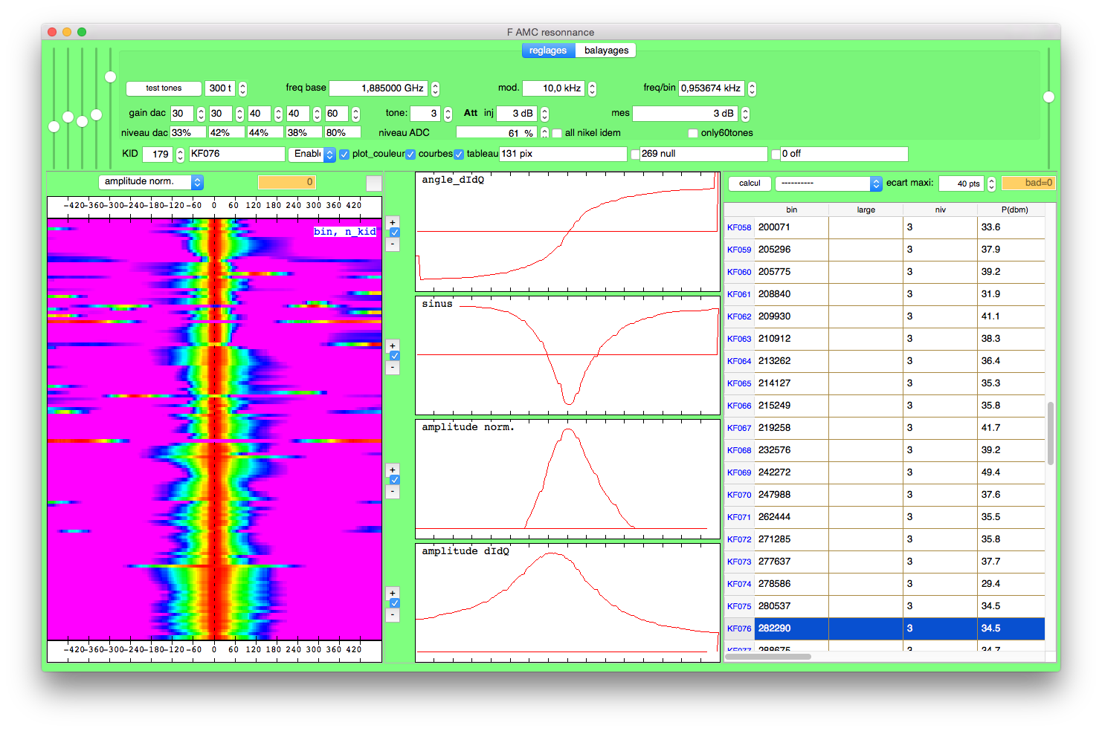The height and width of the screenshot is (731, 1102).
Task: Enable the only60tones checkbox
Action: click(x=693, y=134)
